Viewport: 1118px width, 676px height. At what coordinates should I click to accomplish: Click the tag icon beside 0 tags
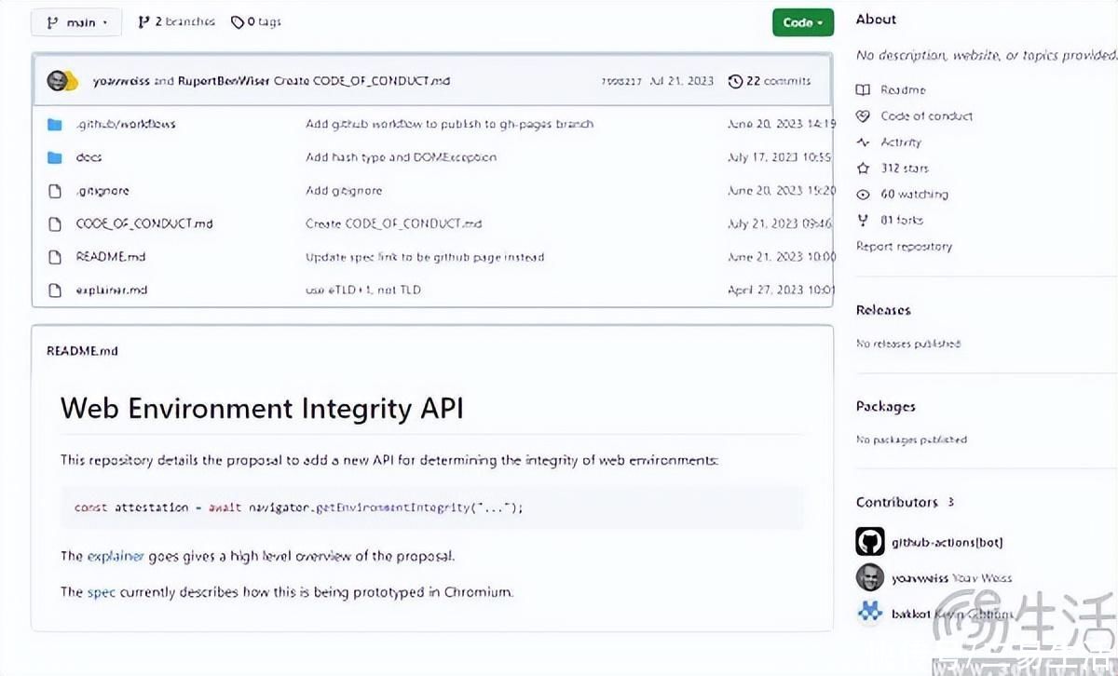pyautogui.click(x=238, y=22)
